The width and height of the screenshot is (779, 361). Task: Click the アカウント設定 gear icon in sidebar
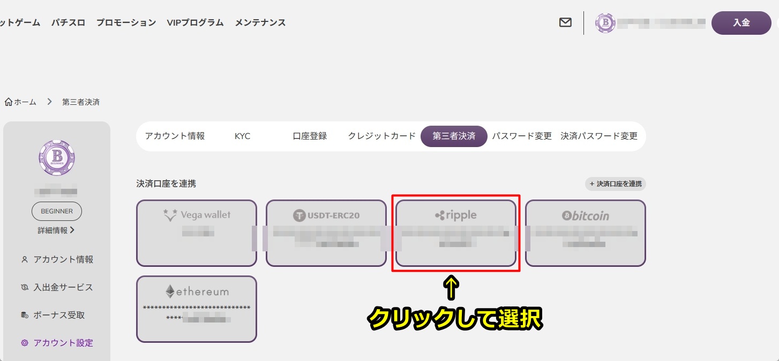pyautogui.click(x=25, y=343)
